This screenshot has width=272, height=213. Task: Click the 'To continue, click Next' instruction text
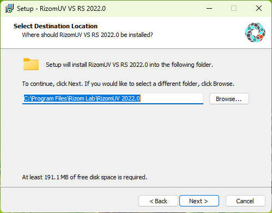point(128,84)
